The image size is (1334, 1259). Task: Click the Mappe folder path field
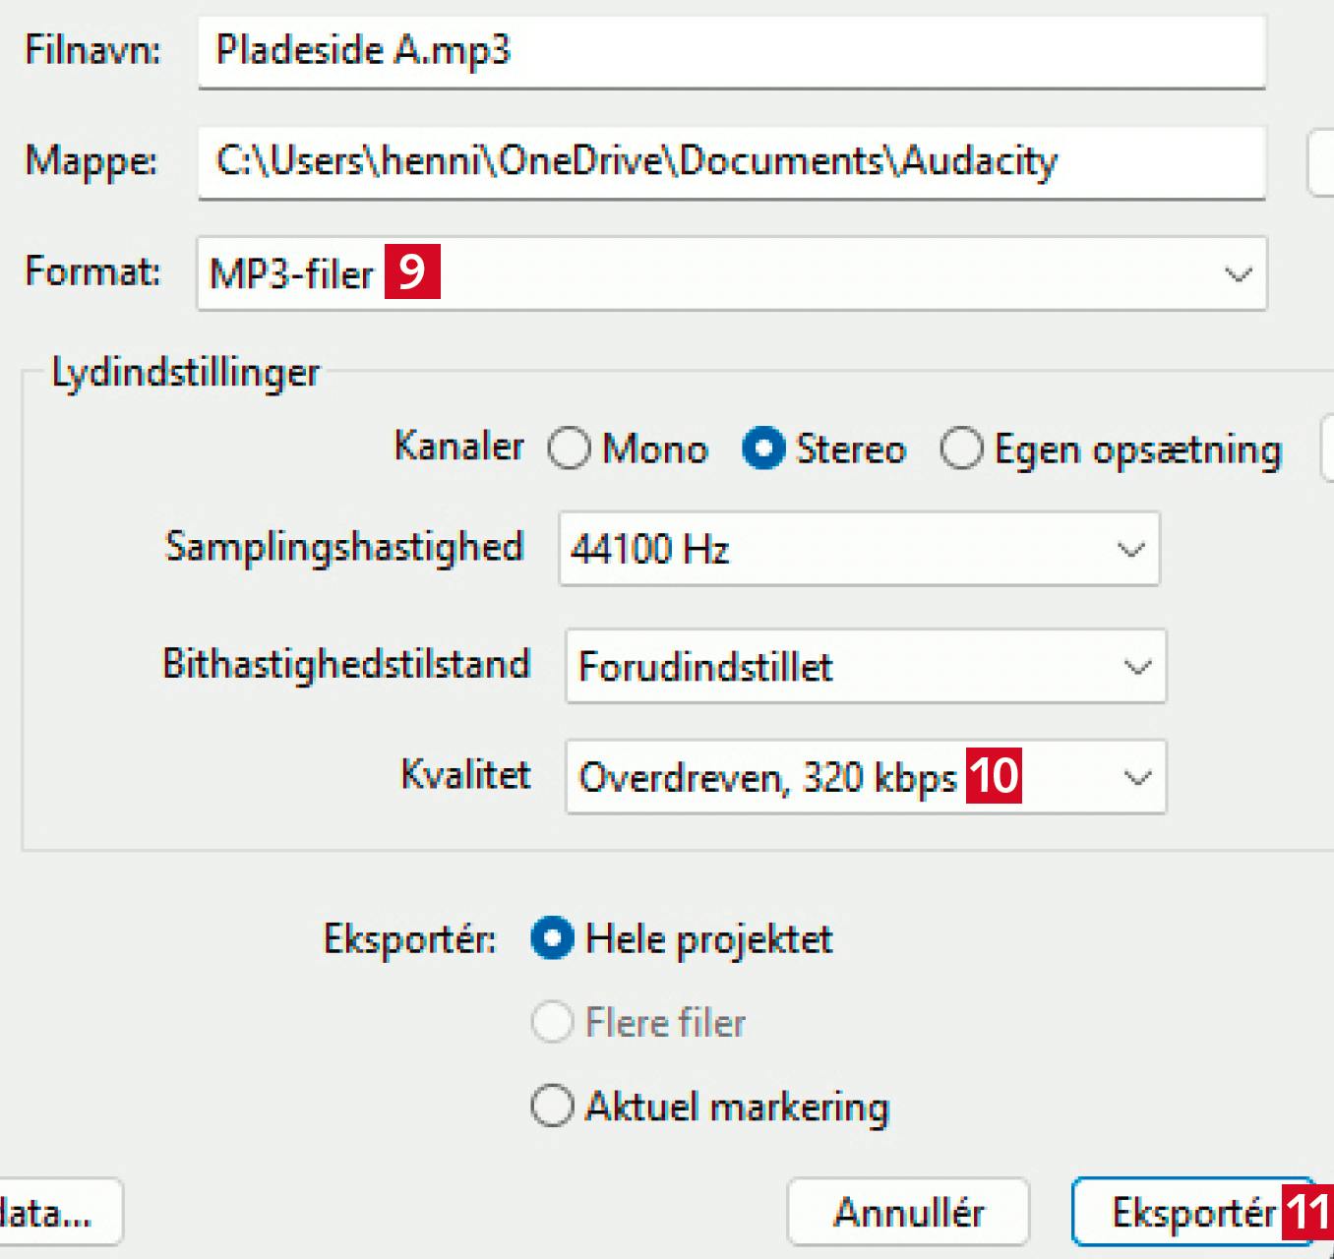(730, 162)
